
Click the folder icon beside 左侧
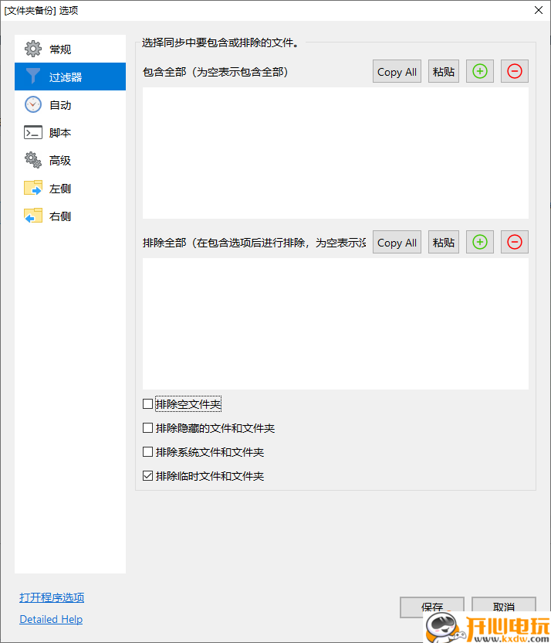(33, 188)
